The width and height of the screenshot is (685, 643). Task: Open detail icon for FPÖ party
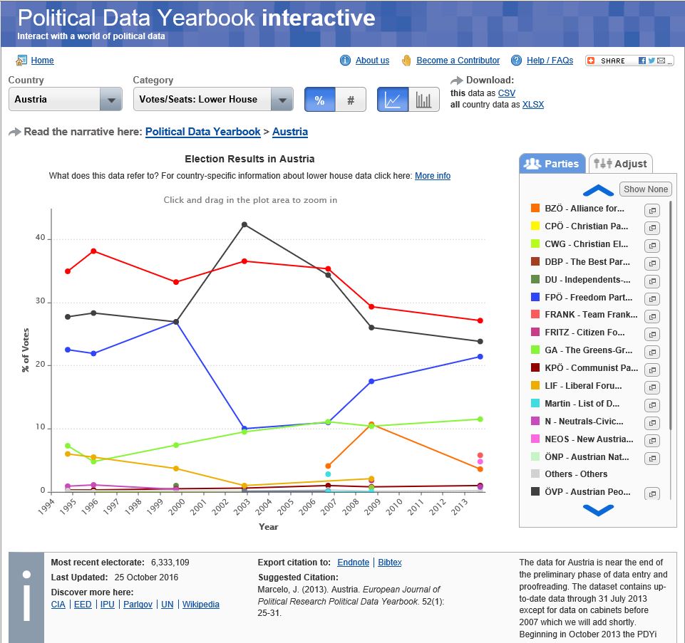(651, 298)
